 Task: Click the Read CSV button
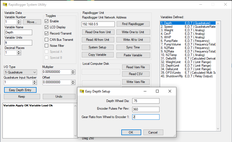tap(136, 74)
